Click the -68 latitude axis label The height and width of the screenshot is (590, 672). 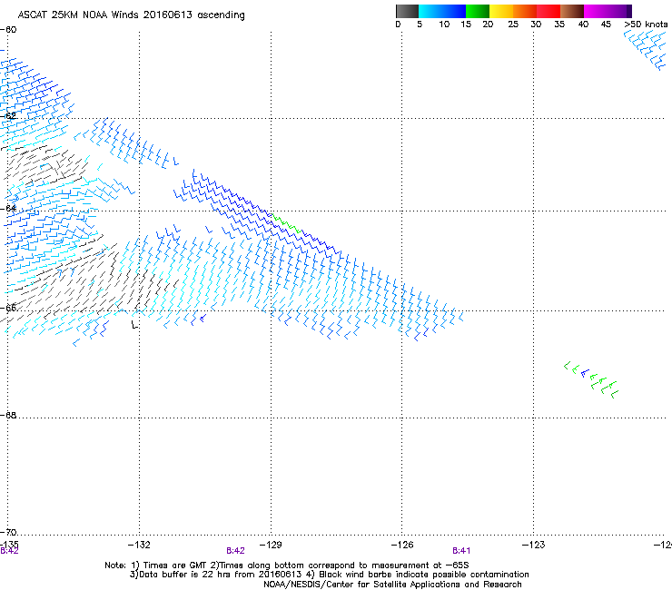[8, 415]
